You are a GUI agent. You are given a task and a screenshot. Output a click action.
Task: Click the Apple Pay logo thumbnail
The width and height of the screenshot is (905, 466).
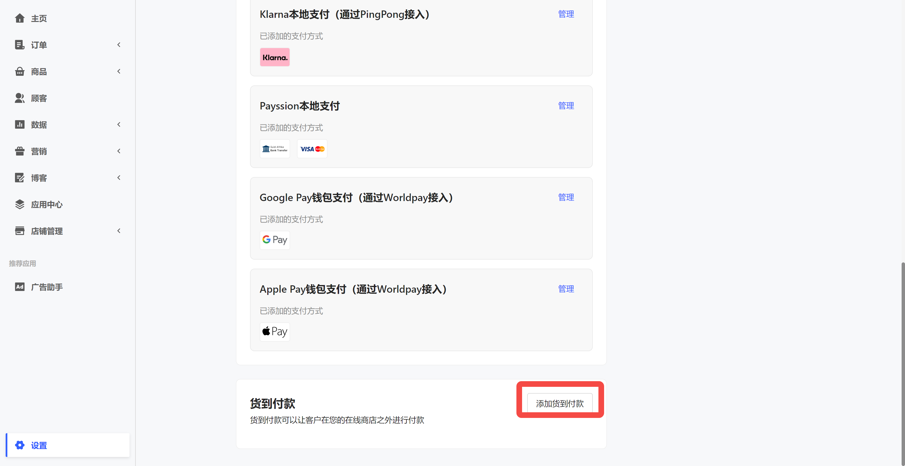(275, 331)
